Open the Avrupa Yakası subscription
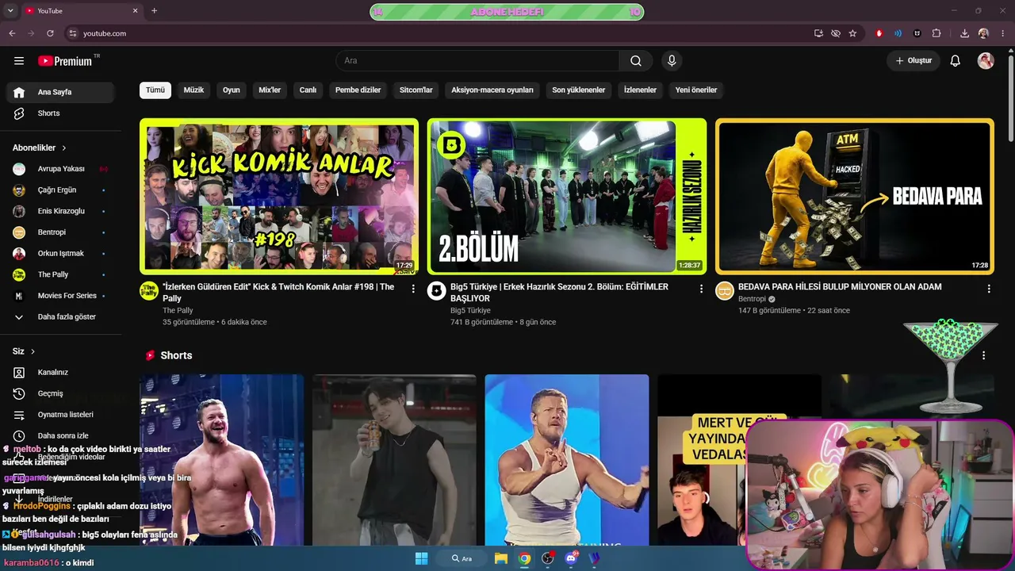1015x571 pixels. pyautogui.click(x=60, y=169)
